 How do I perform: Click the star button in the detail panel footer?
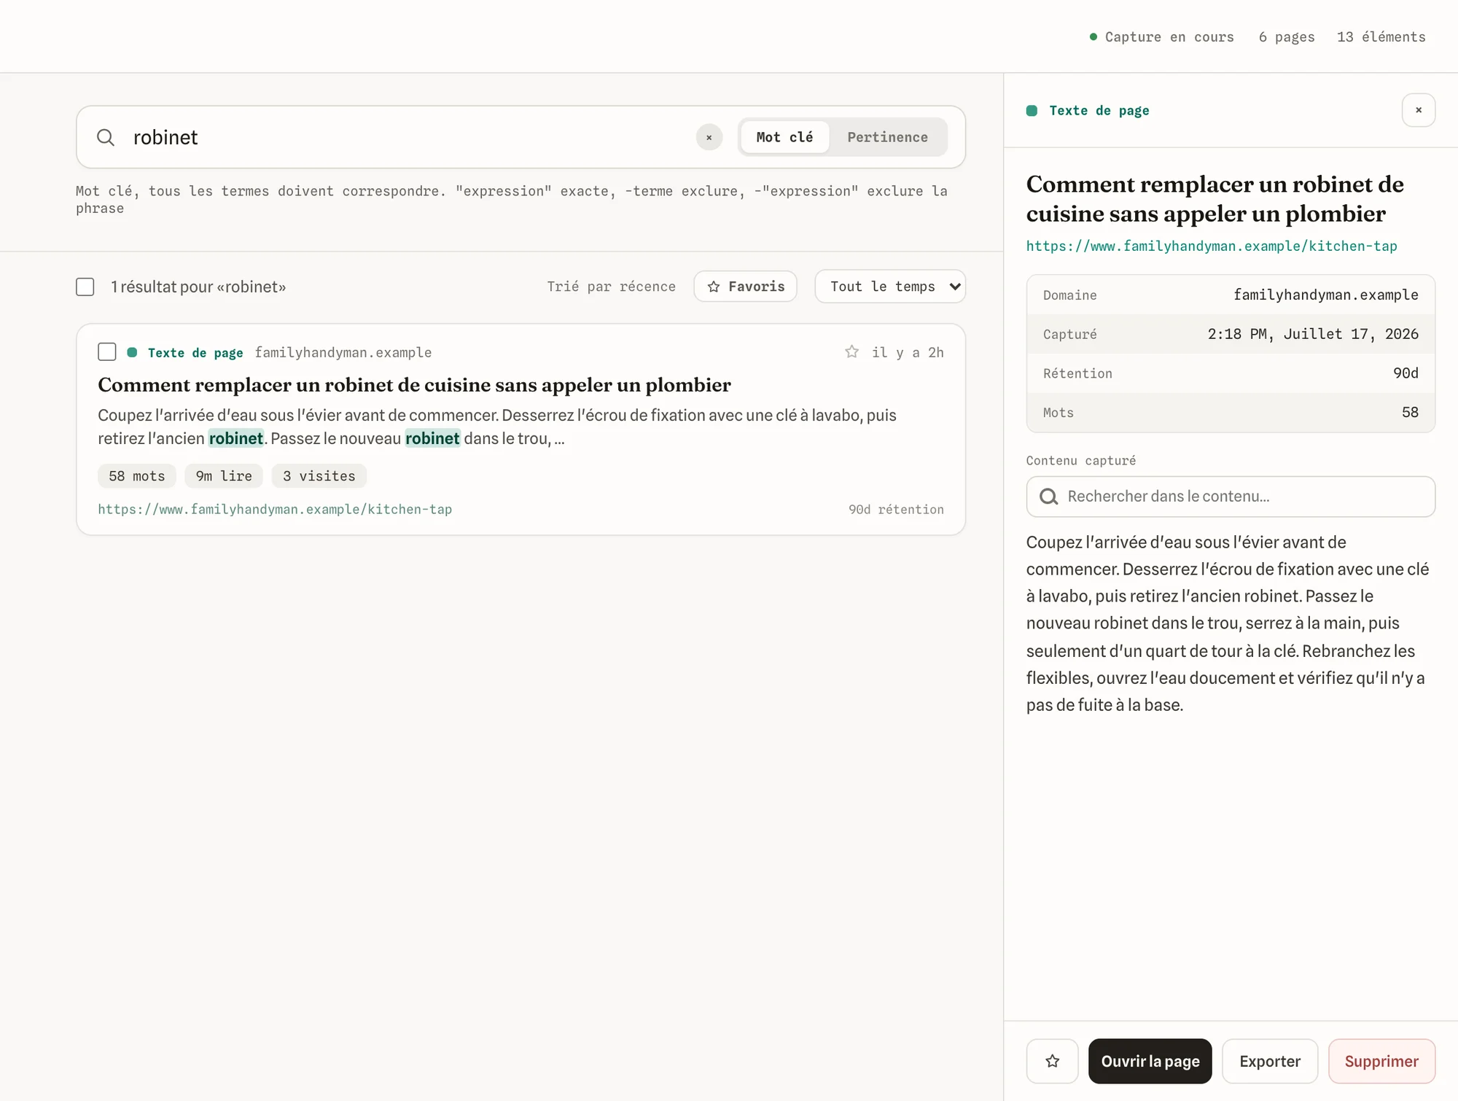pyautogui.click(x=1052, y=1061)
